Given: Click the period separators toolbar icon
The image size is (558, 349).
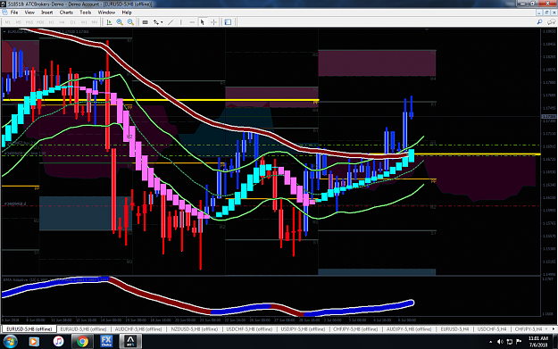Looking at the screenshot, I should pos(145,22).
